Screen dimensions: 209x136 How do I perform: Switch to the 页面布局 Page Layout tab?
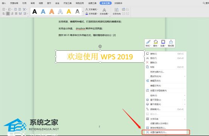point(14,3)
